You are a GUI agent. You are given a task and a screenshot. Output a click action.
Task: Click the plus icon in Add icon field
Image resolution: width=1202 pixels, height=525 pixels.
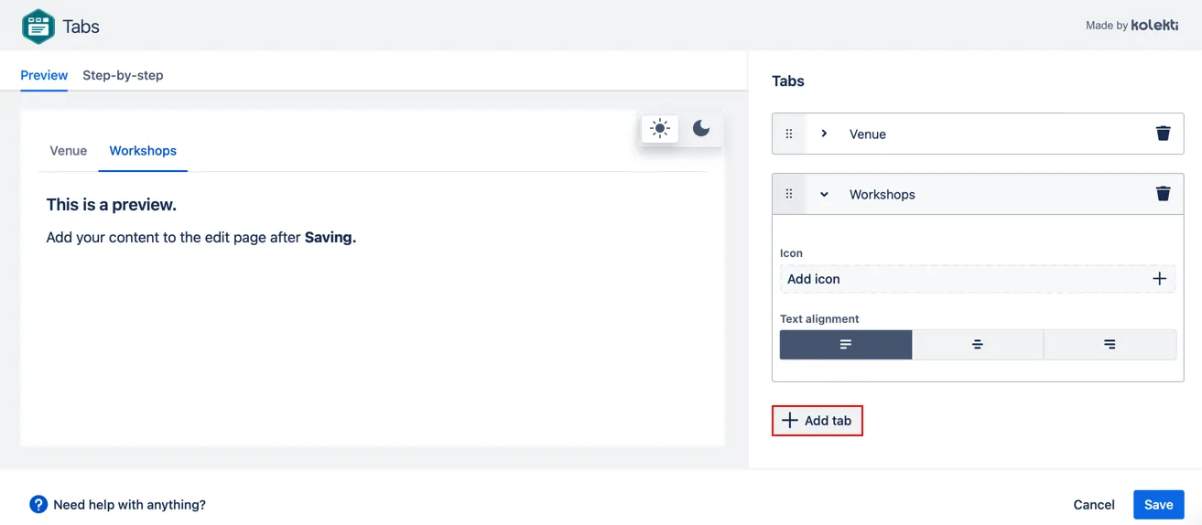pyautogui.click(x=1159, y=279)
